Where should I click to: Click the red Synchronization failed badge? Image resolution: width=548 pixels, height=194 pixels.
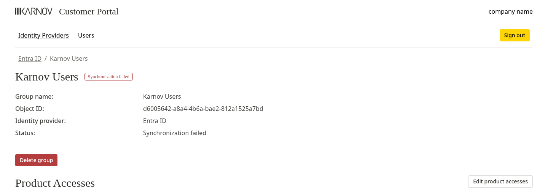tap(108, 77)
